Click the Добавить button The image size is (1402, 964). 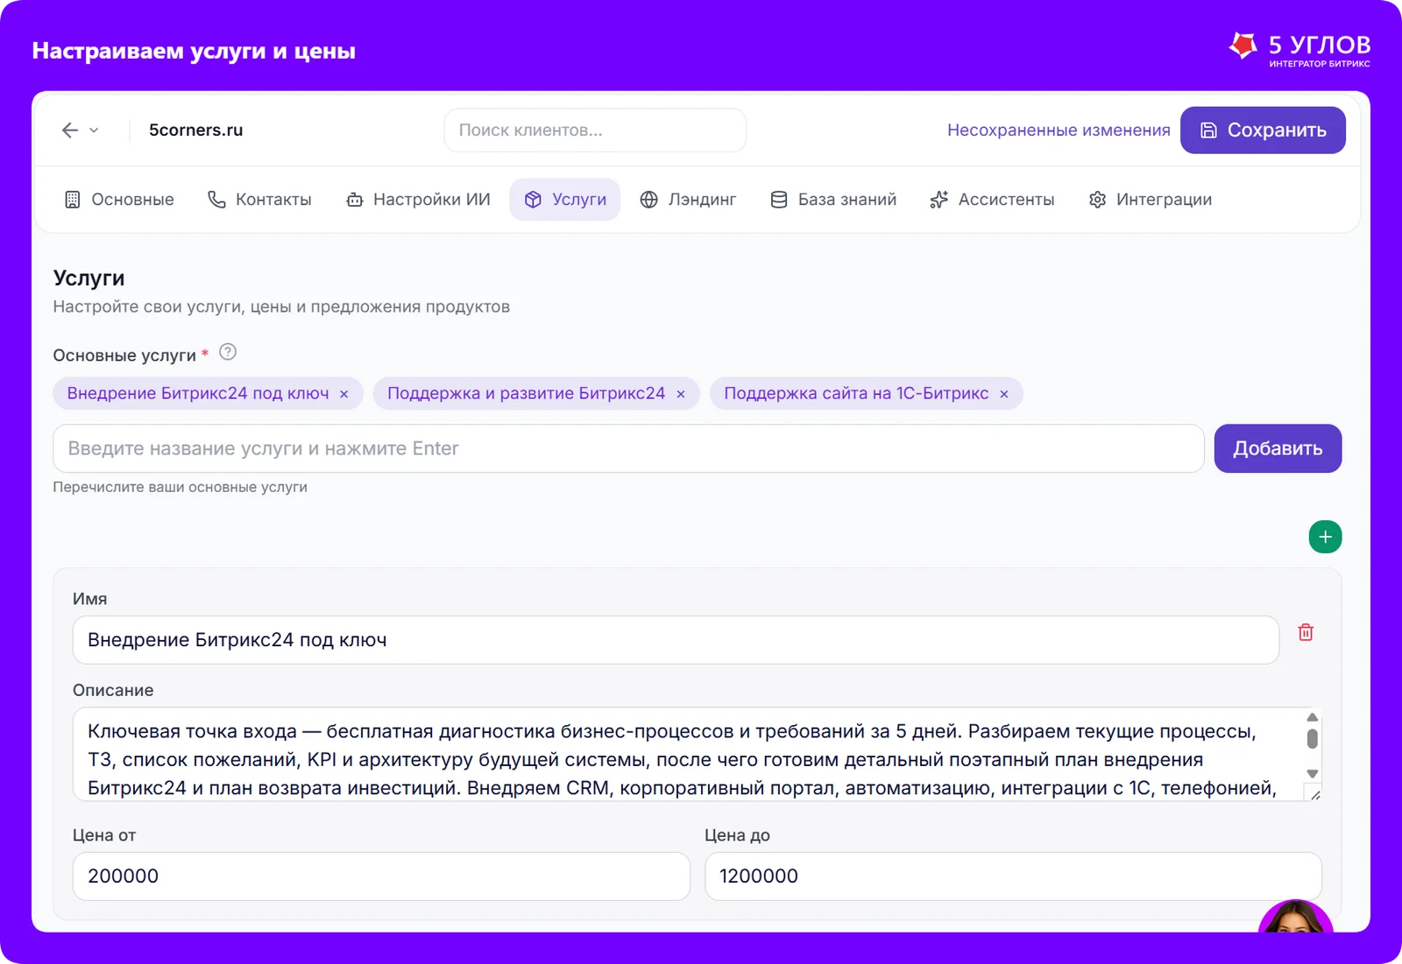[1278, 448]
